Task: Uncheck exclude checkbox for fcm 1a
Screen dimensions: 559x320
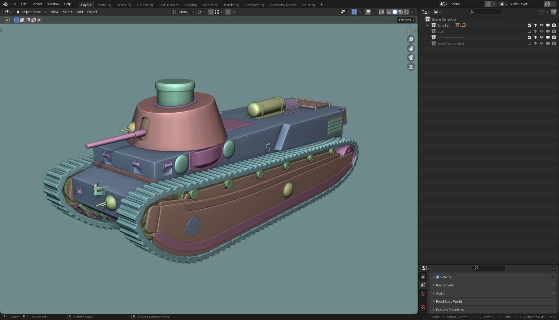Action: coord(529,25)
